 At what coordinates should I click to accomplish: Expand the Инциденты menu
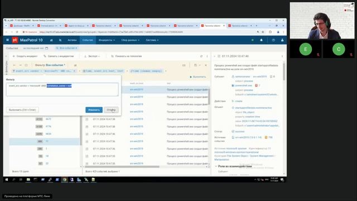tap(107, 40)
